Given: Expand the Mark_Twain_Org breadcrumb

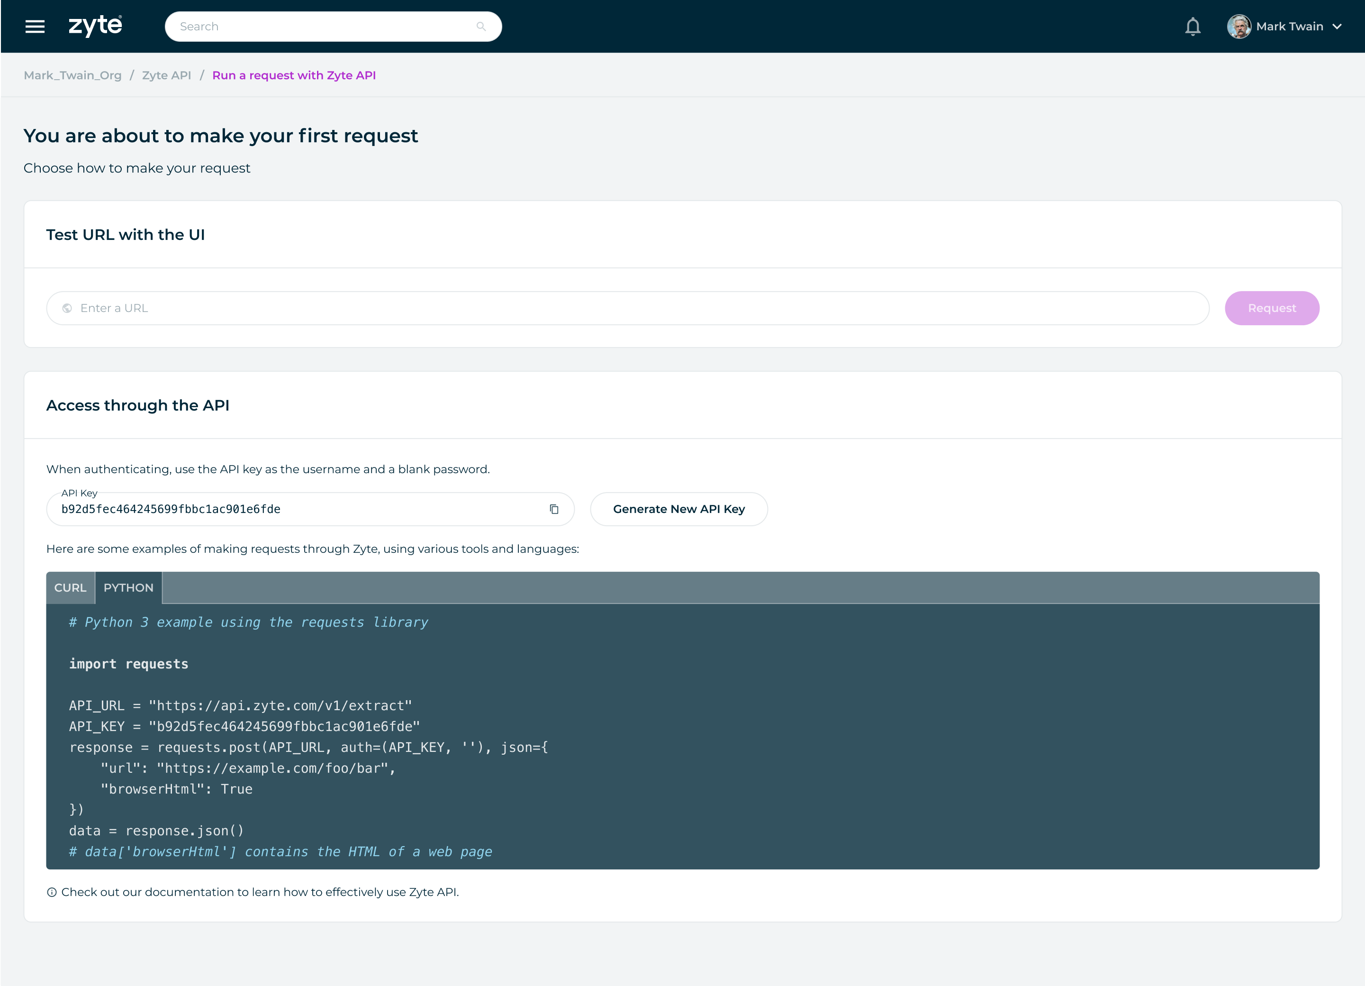Looking at the screenshot, I should pyautogui.click(x=72, y=75).
